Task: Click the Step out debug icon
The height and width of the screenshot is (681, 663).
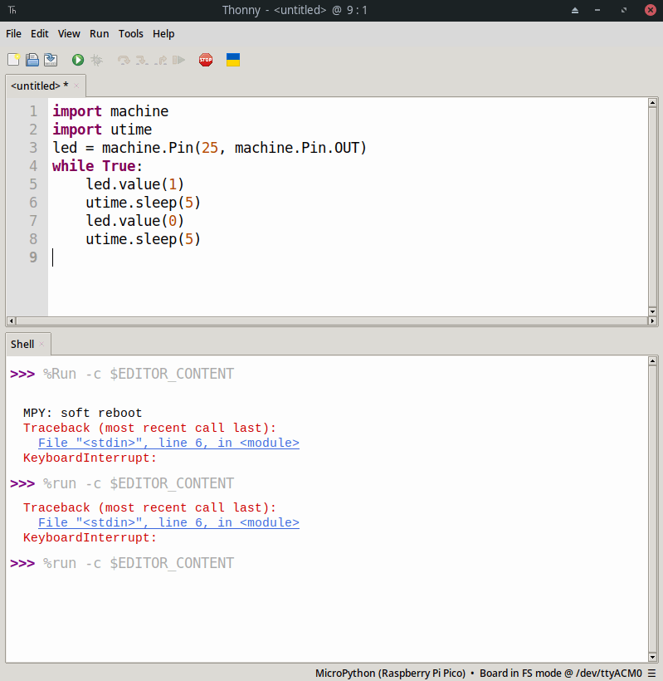Action: coord(160,60)
